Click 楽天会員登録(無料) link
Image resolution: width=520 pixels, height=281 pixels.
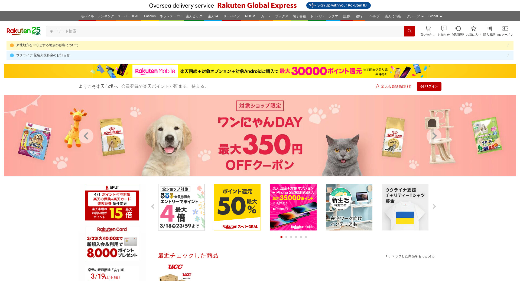click(x=394, y=86)
